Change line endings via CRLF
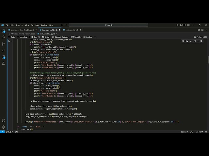 point(192,132)
